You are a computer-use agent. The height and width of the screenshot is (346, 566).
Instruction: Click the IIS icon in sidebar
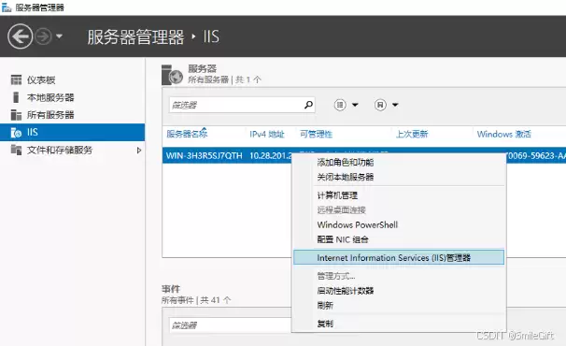tap(16, 133)
